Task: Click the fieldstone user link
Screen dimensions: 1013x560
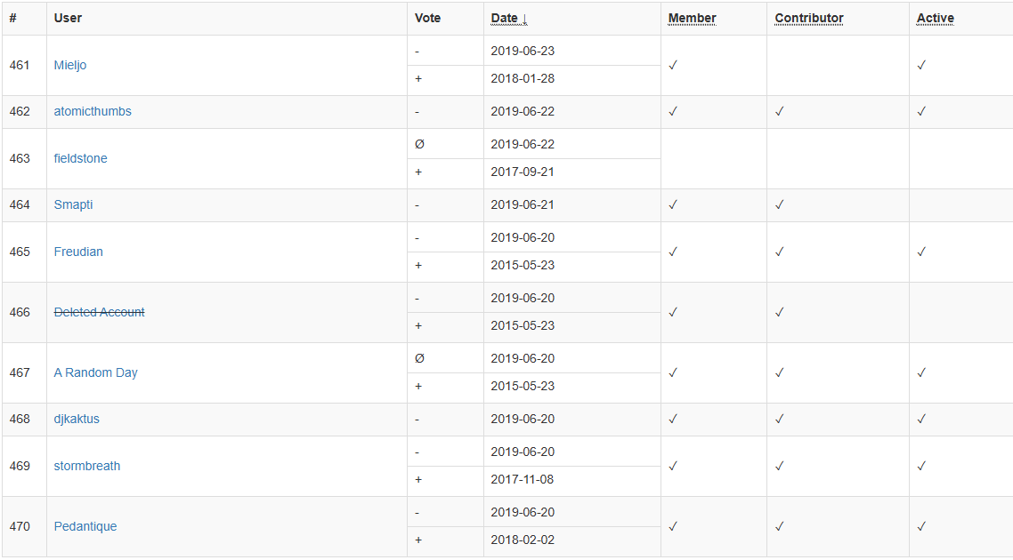Action: coord(80,158)
